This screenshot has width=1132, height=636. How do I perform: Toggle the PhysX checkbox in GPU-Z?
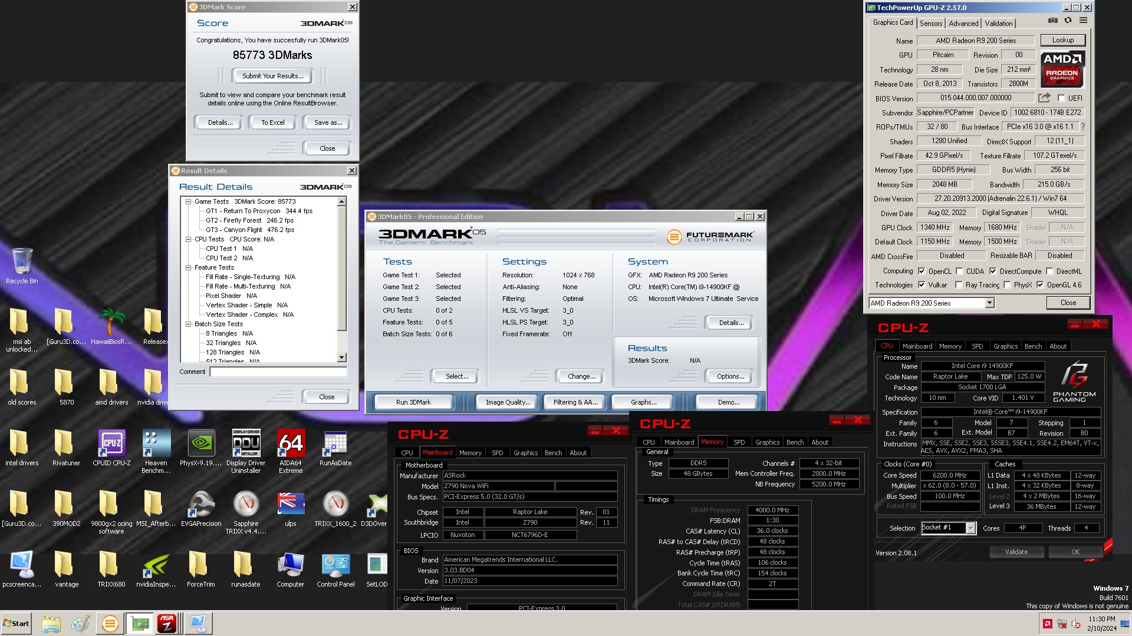(1007, 285)
